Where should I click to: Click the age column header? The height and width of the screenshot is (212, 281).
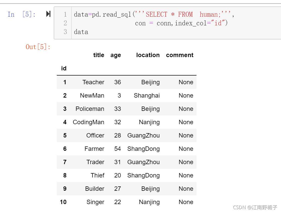[116, 55]
